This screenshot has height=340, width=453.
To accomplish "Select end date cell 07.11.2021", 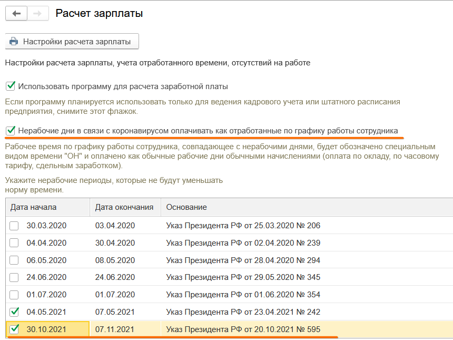I will pos(115,329).
